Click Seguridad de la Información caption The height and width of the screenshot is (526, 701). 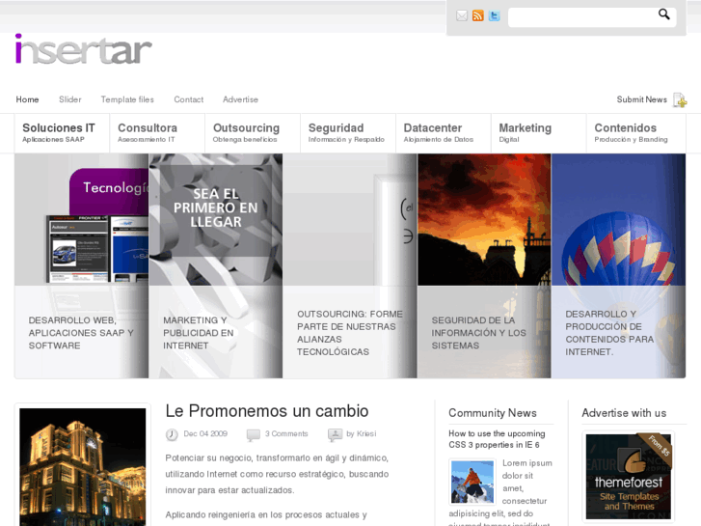click(x=479, y=333)
